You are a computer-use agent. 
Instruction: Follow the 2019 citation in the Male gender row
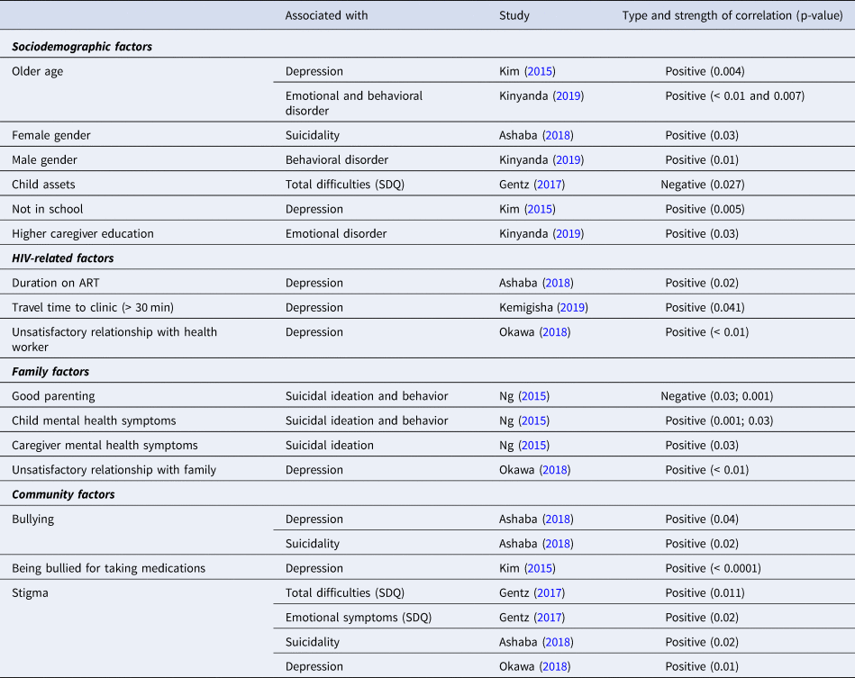point(567,159)
